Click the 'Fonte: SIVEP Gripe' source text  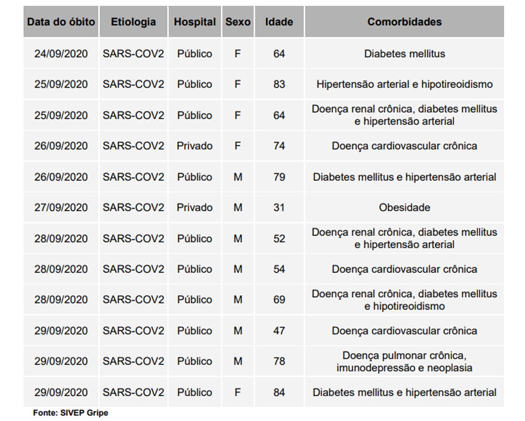click(70, 413)
